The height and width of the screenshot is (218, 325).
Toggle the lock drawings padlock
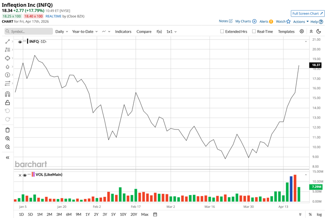(8, 103)
